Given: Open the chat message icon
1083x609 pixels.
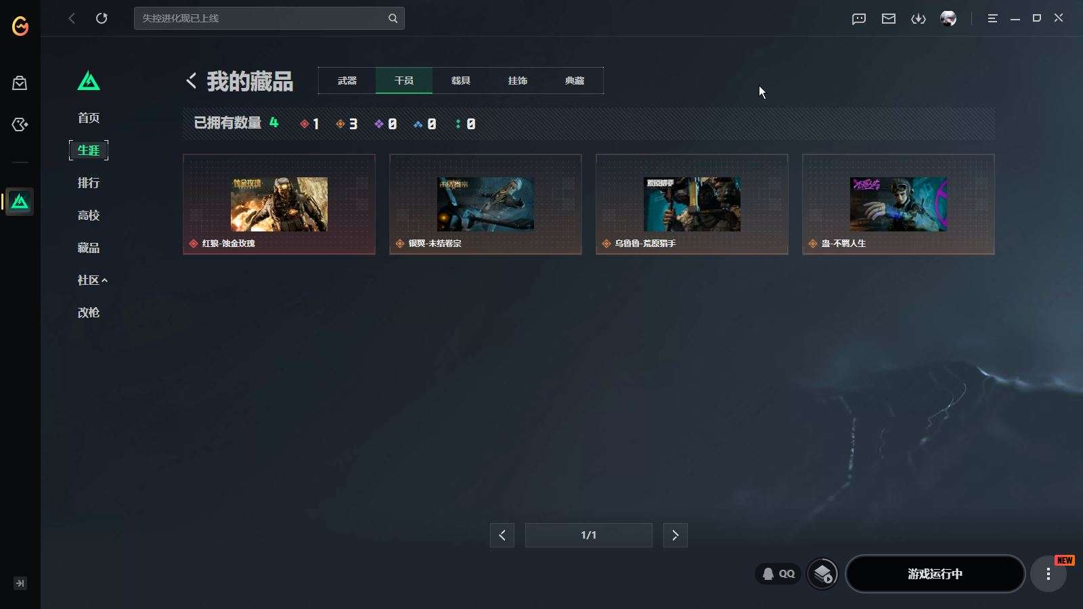Looking at the screenshot, I should point(859,19).
